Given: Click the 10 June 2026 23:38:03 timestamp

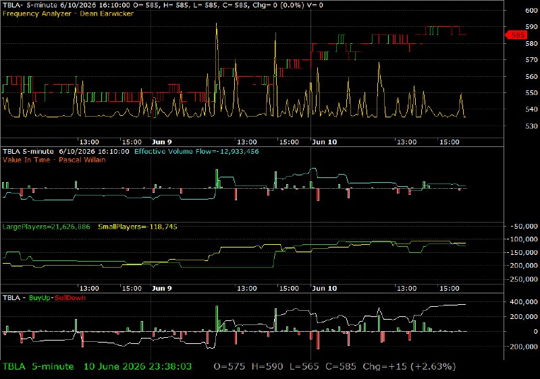Looking at the screenshot, I should click(138, 367).
